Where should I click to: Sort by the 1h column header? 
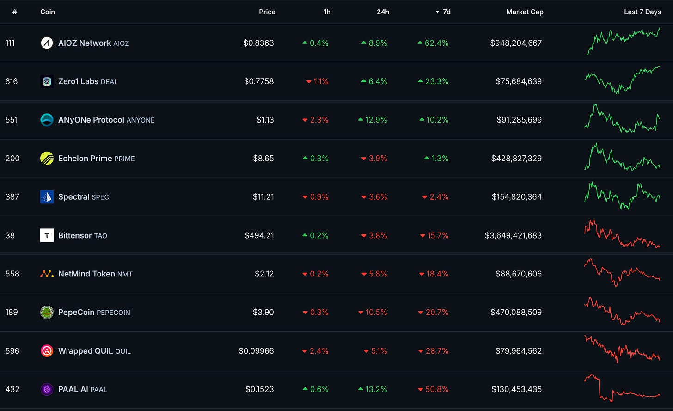327,12
